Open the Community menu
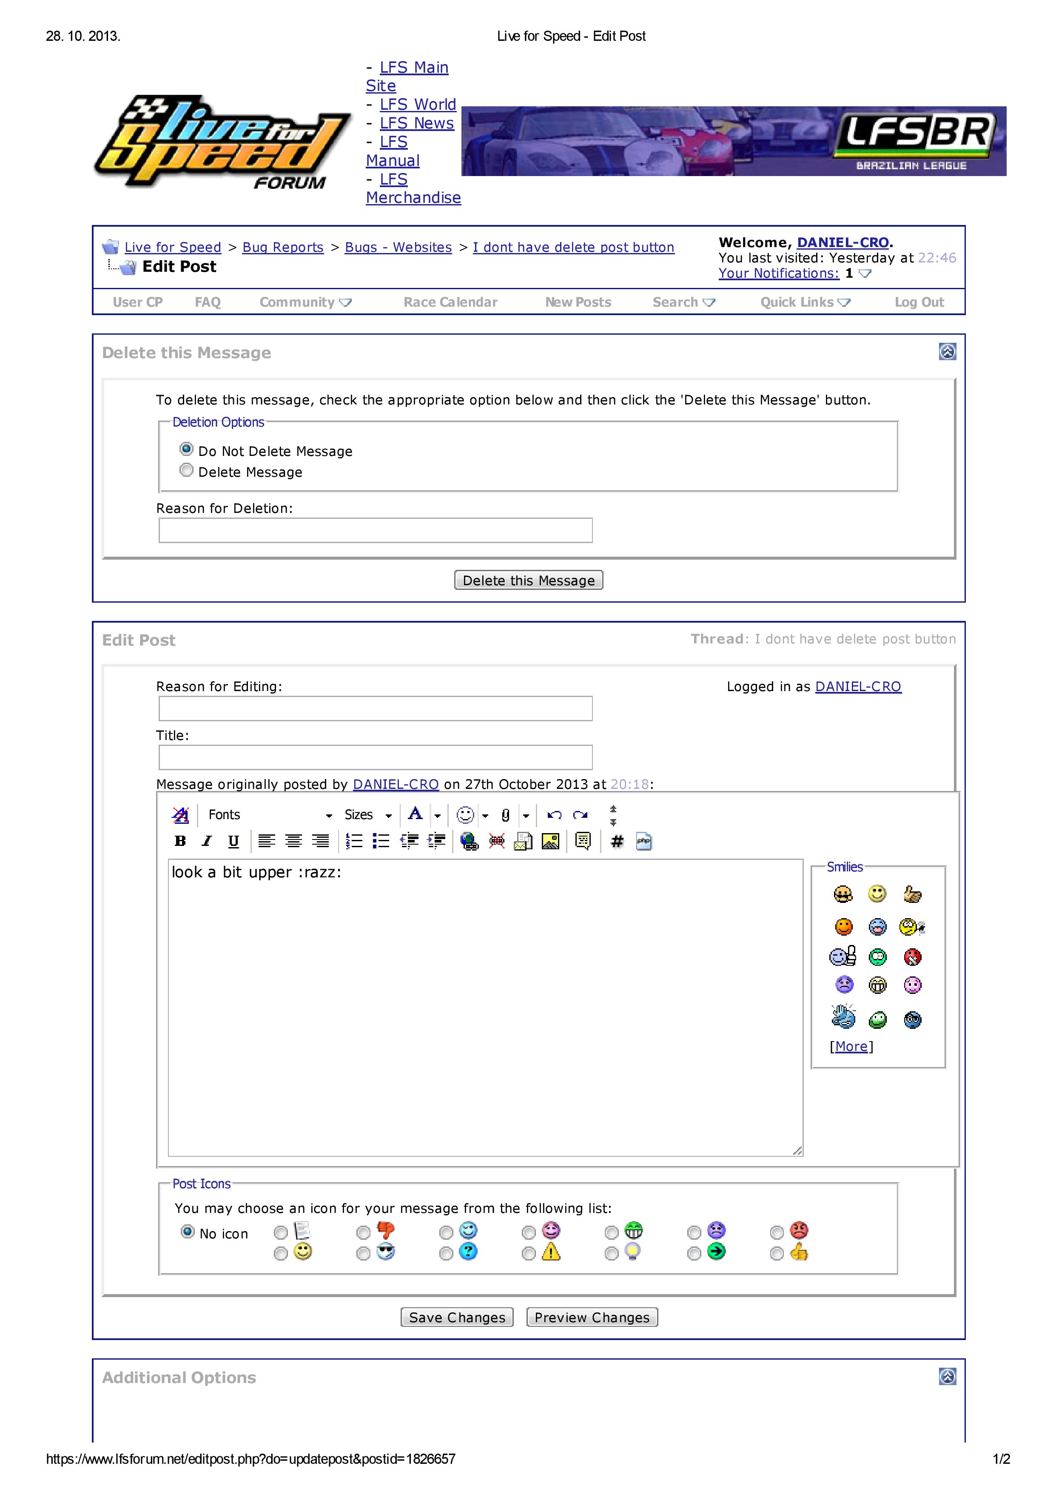 pos(305,302)
